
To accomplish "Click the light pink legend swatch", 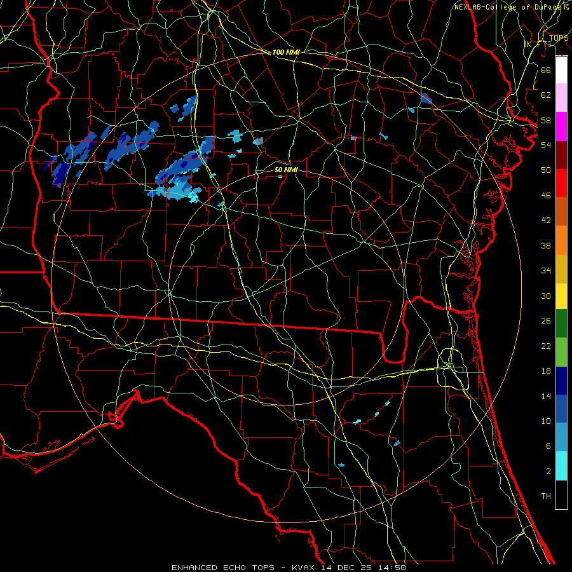I will click(x=561, y=98).
